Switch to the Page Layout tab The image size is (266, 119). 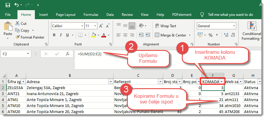66,15
